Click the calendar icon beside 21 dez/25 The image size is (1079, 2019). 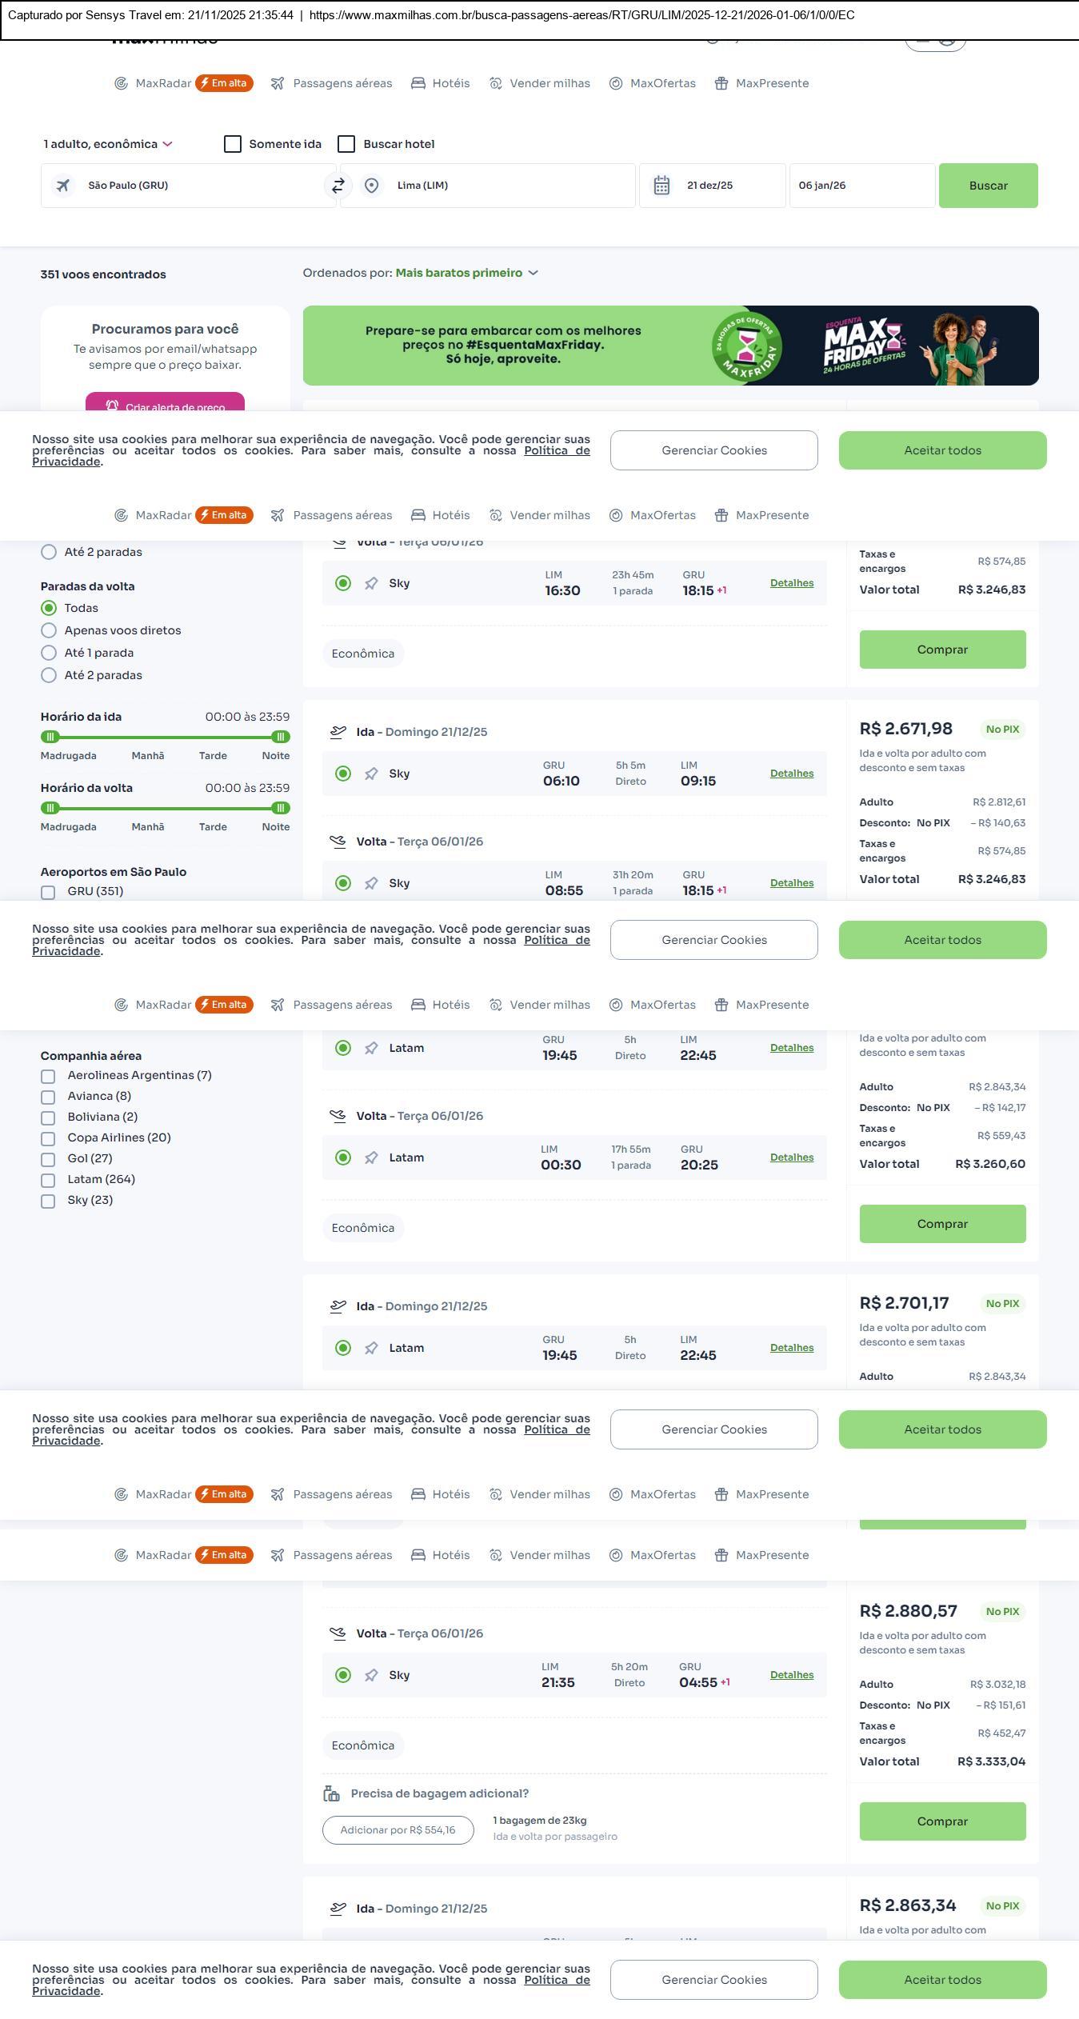tap(661, 186)
